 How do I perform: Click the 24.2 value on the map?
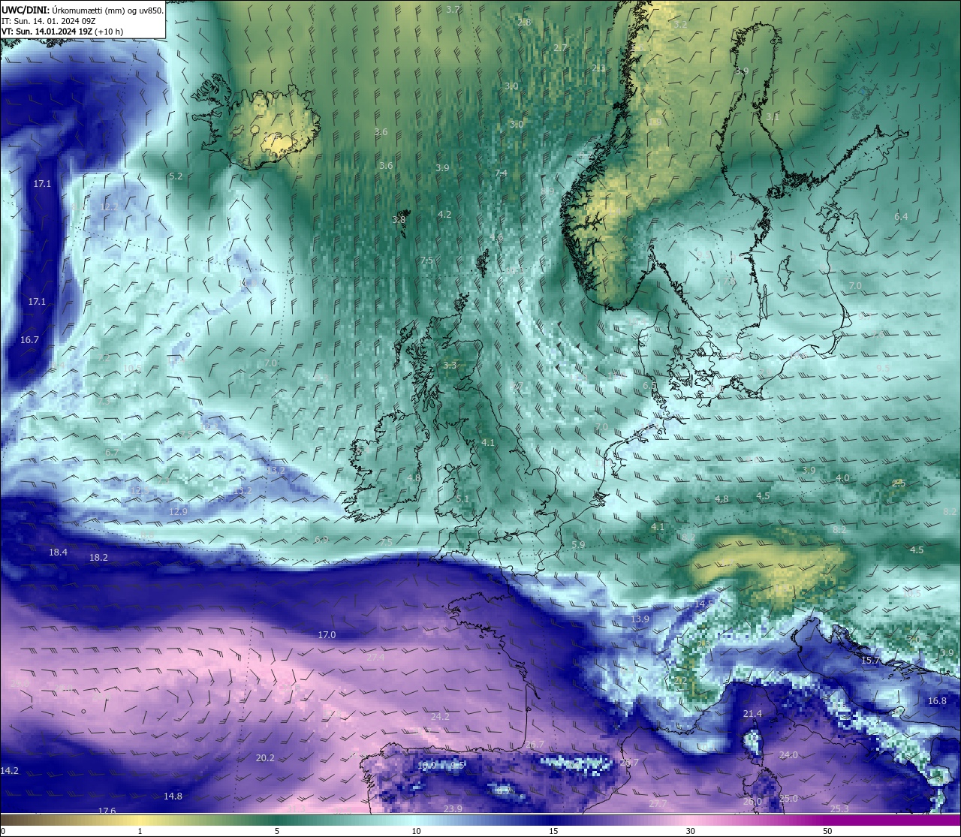pos(440,717)
